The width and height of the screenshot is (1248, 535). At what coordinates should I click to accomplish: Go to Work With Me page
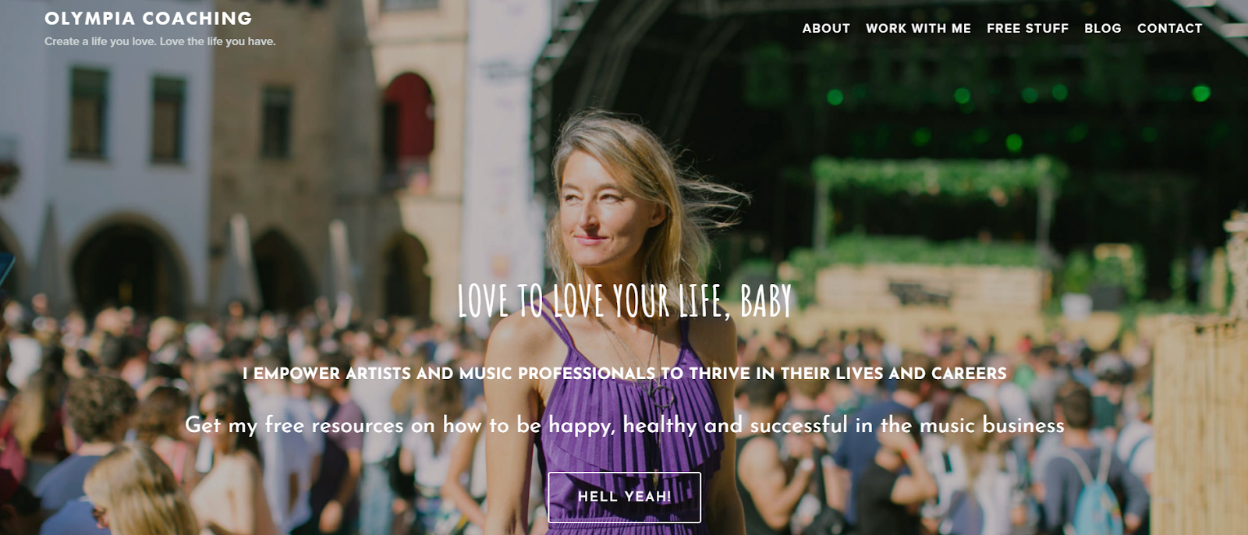click(918, 28)
